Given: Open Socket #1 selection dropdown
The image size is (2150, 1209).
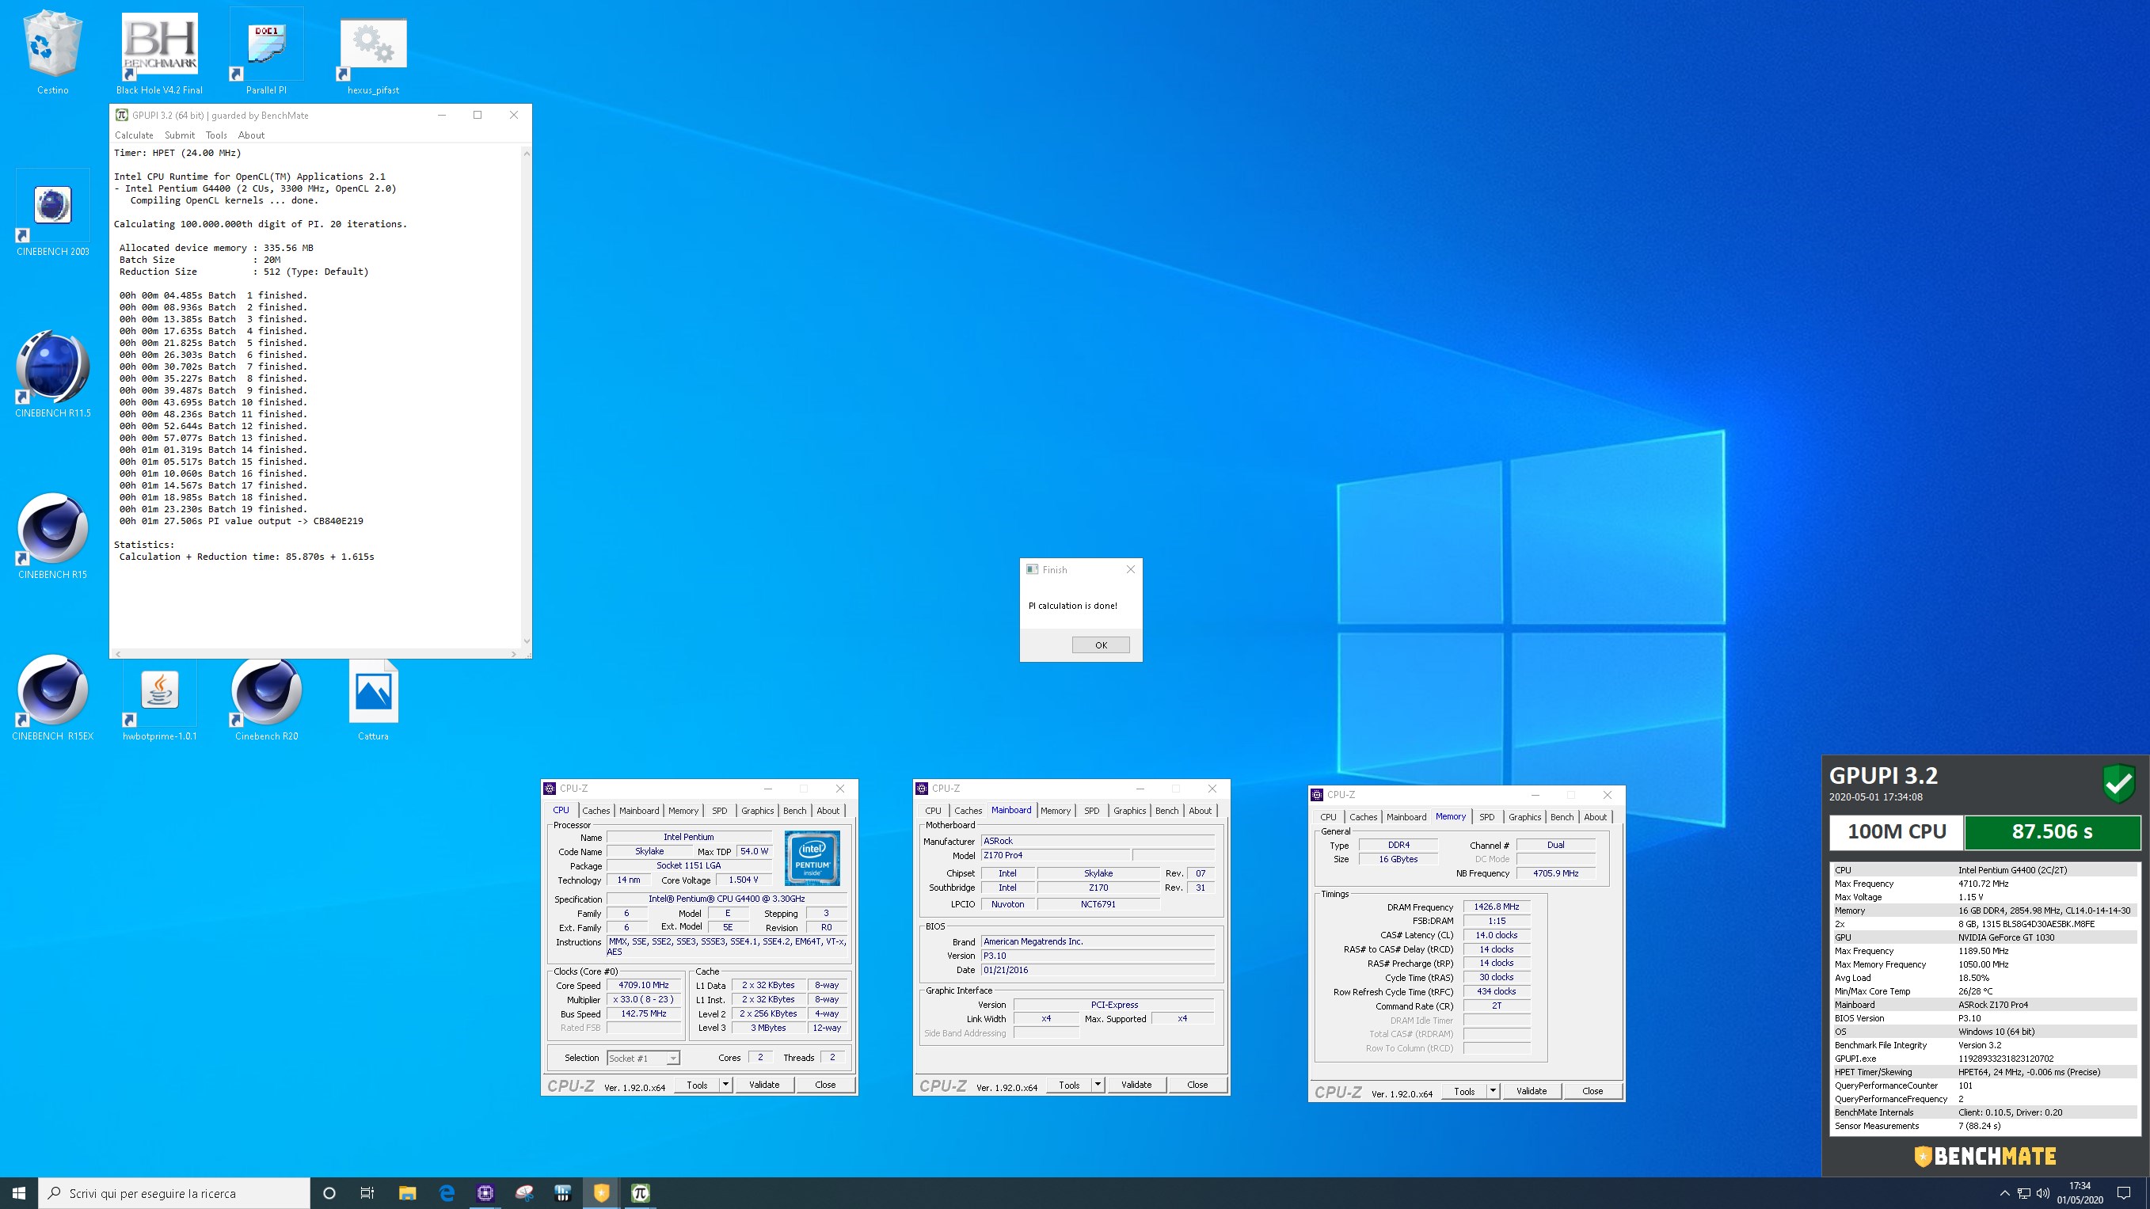Looking at the screenshot, I should point(644,1058).
